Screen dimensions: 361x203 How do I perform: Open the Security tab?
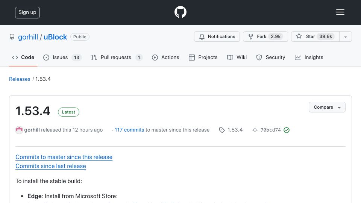pyautogui.click(x=270, y=57)
